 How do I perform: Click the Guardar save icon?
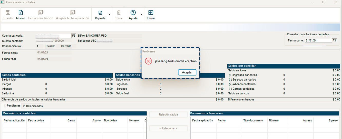[x=8, y=13]
